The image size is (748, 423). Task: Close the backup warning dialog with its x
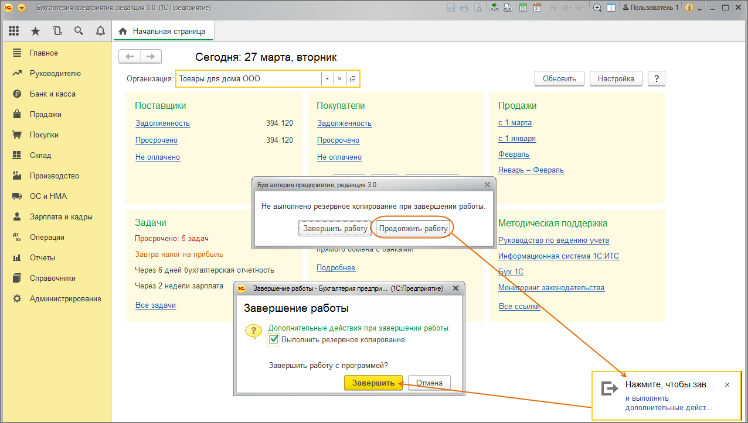point(487,184)
